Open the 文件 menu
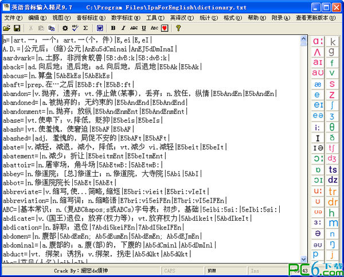Image resolution: width=344 pixels, height=277 pixels. [x=11, y=18]
